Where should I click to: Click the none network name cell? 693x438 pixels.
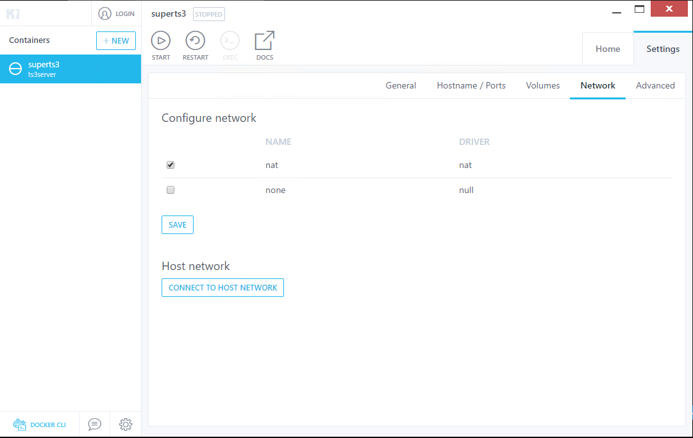click(276, 190)
